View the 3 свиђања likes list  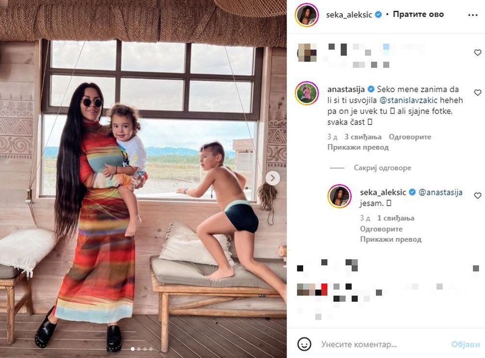(363, 137)
